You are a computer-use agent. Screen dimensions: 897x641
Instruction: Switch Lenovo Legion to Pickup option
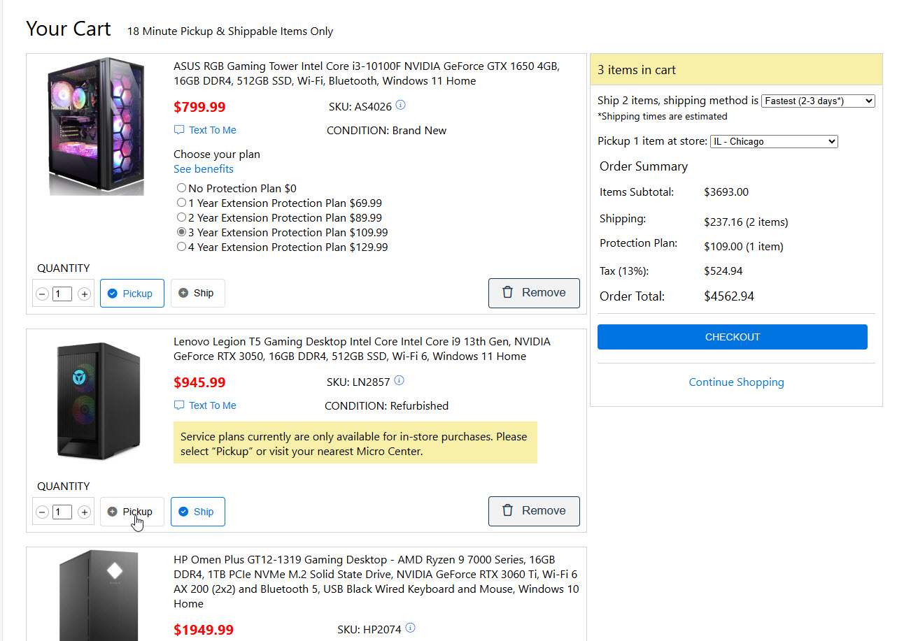(x=132, y=512)
